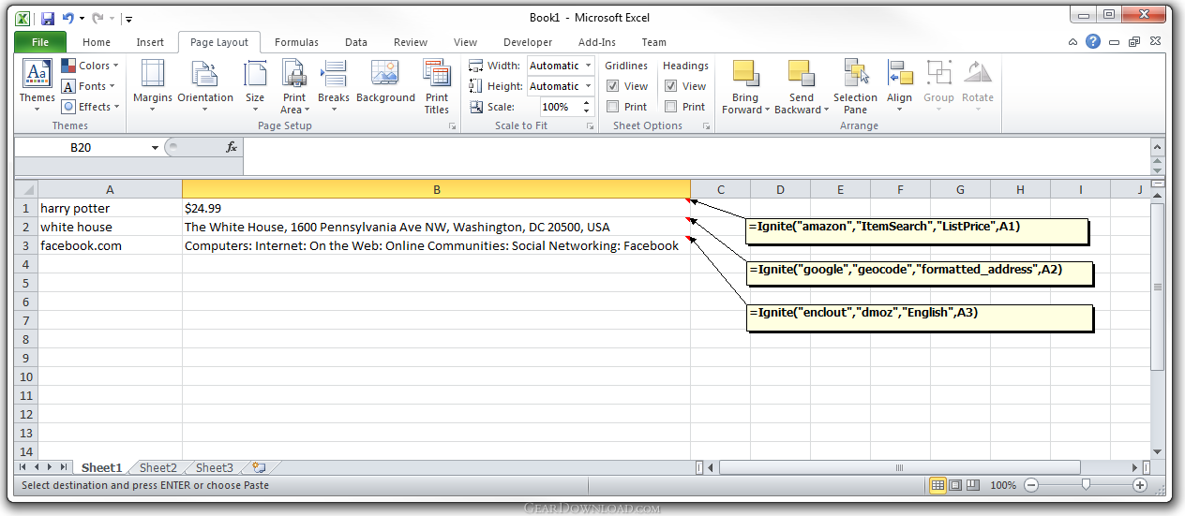1185x516 pixels.
Task: Select the Sheet3 worksheet tab
Action: [x=214, y=467]
